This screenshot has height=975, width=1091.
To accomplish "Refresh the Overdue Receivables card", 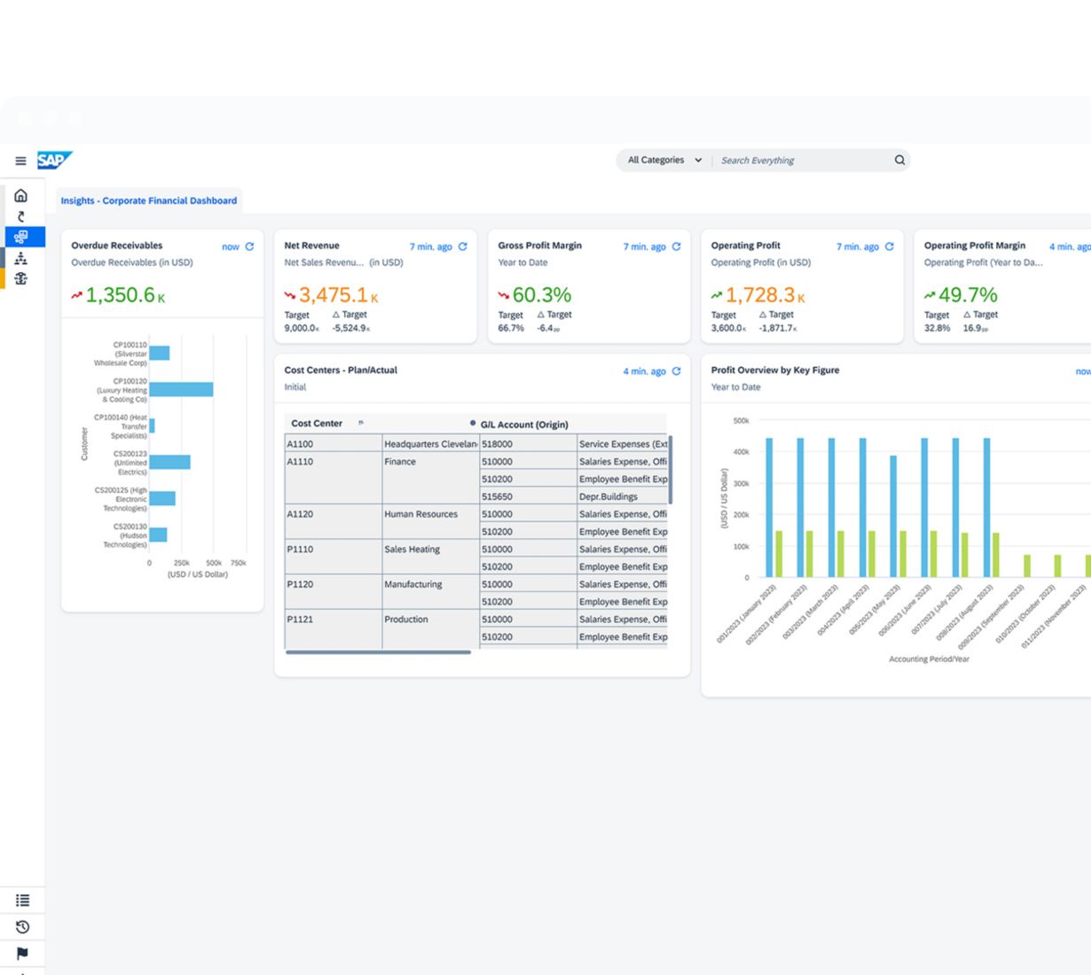I will pyautogui.click(x=250, y=246).
